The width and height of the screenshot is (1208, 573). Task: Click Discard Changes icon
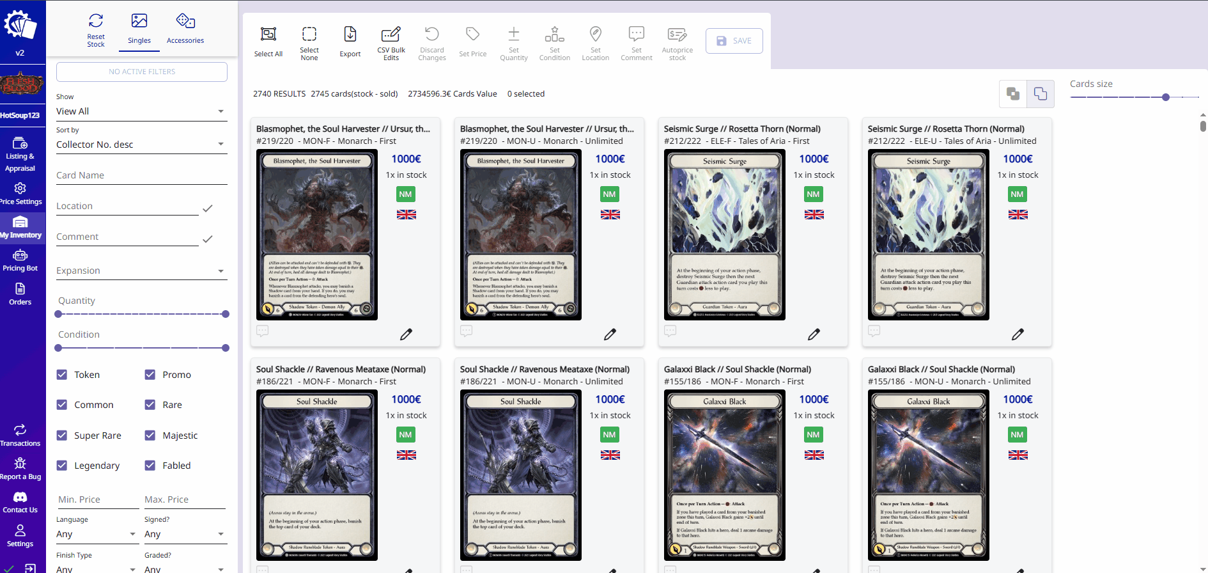pos(432,34)
